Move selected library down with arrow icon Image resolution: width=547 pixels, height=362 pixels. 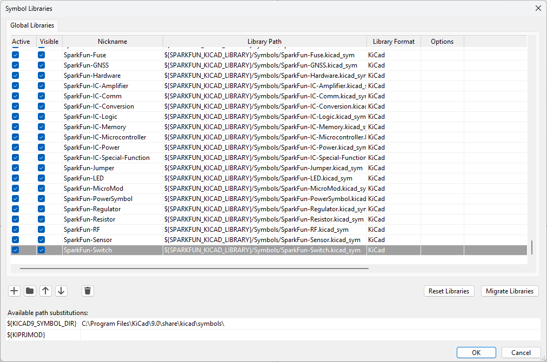[x=61, y=291]
